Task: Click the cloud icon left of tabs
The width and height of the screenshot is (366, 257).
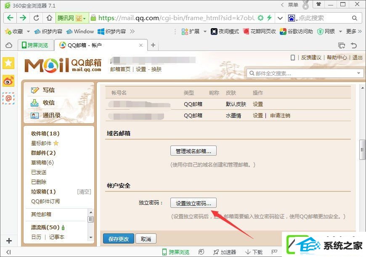Action: coord(9,45)
